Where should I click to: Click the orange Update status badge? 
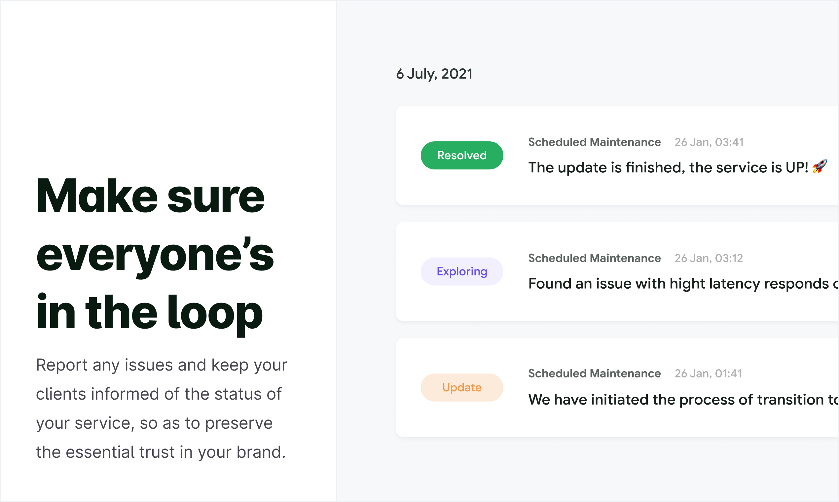(x=462, y=387)
